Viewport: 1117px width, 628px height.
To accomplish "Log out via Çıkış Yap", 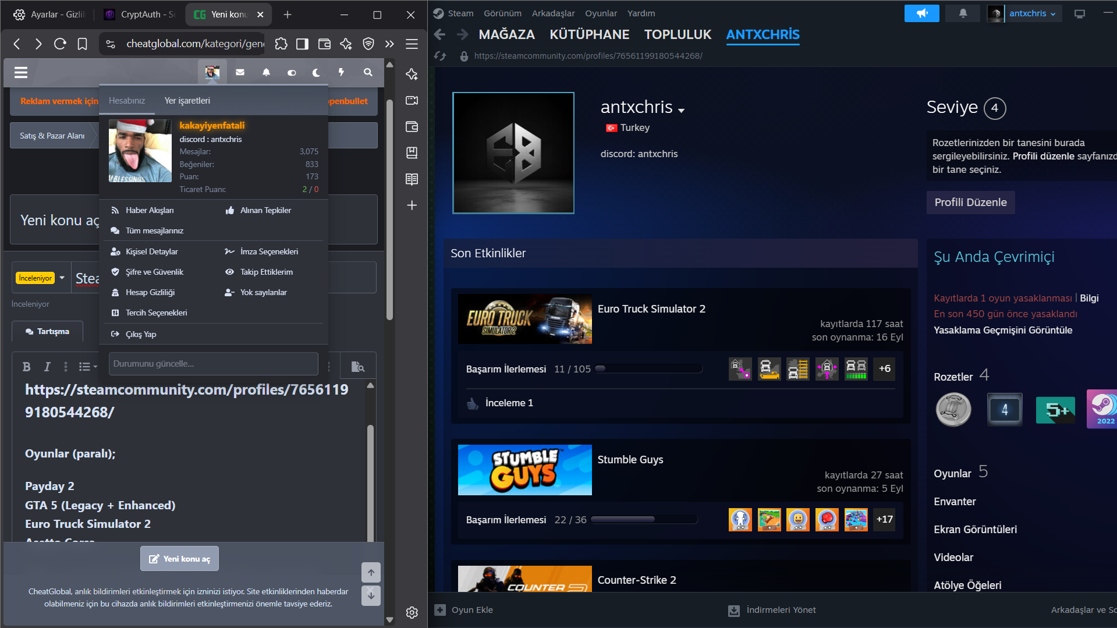I will click(140, 334).
